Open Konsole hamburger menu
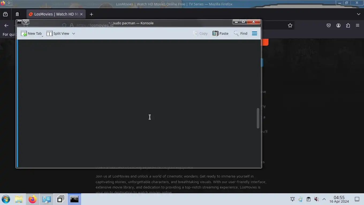The image size is (364, 205). (x=255, y=33)
